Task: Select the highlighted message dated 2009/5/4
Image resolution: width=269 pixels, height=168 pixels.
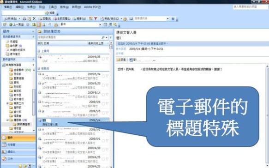Action: [x=73, y=122]
